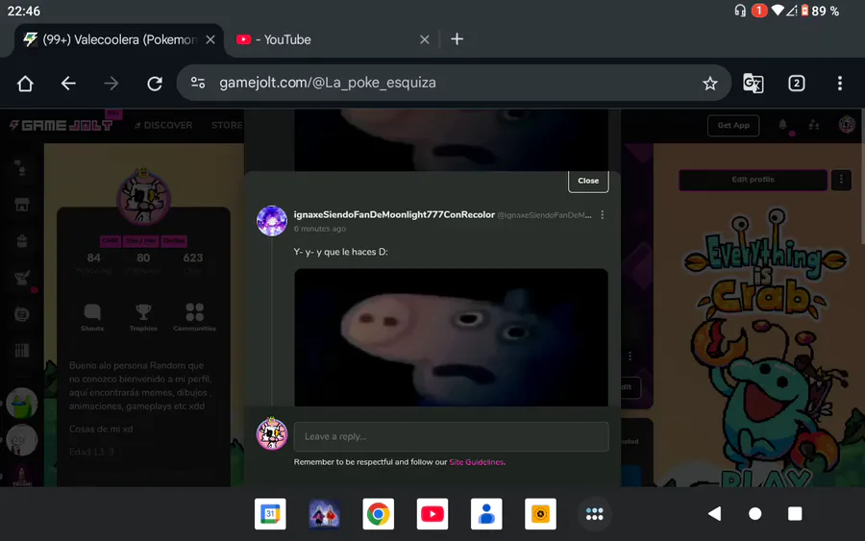Open the green community icon in sidebar
The height and width of the screenshot is (541, 865).
21,404
